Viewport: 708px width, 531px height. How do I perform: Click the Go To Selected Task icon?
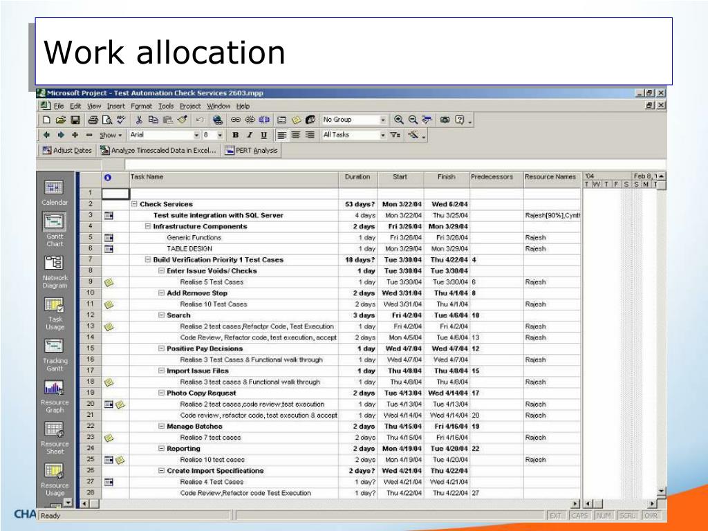click(x=427, y=120)
